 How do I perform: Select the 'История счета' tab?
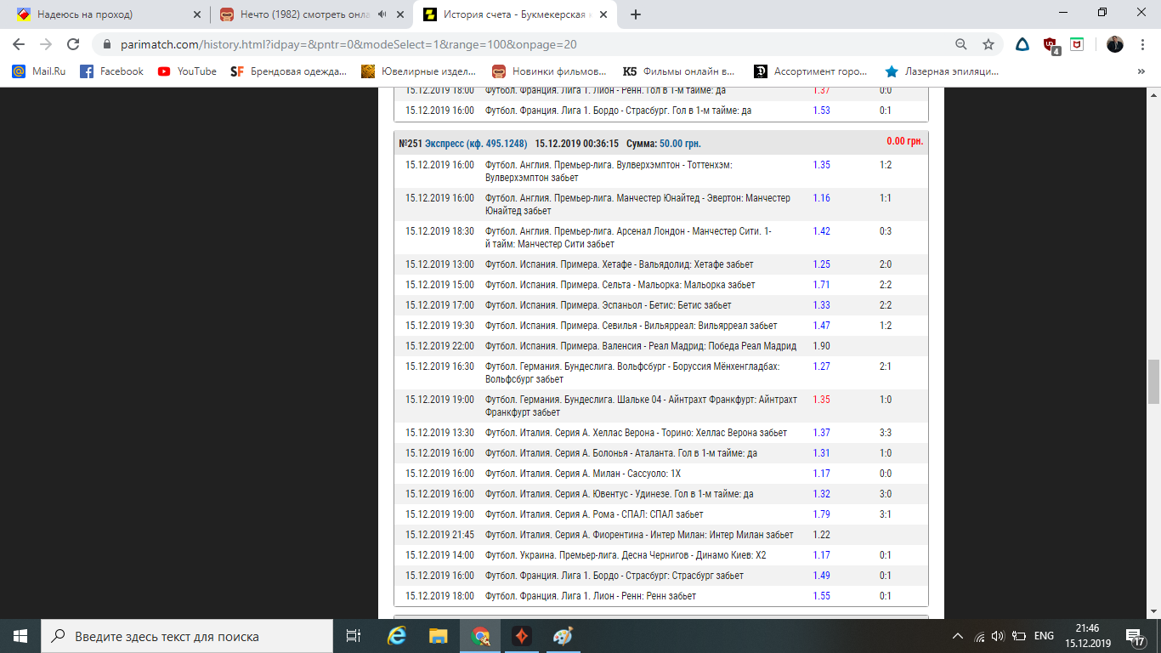click(x=514, y=14)
